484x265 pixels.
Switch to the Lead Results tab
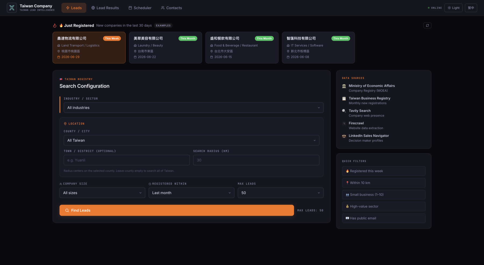(105, 8)
